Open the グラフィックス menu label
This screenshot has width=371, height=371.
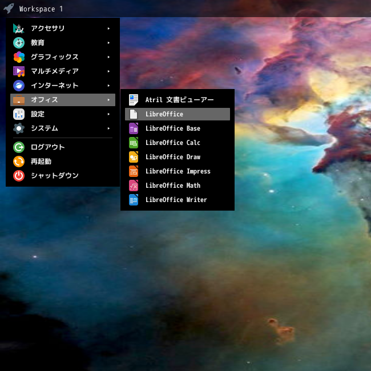point(55,57)
